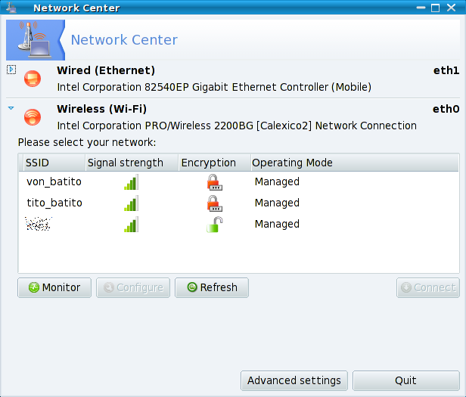Click the green open lock icon
The height and width of the screenshot is (397, 466).
coord(214,225)
